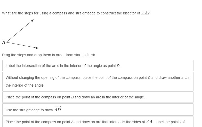Screen dimensions: 202x127
Task: Click the ray AD notation with arrow
Action: coord(58,109)
